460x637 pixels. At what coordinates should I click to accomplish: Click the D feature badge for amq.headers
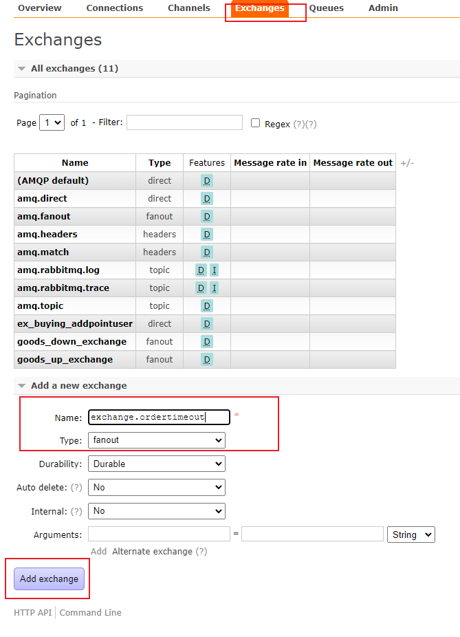(x=207, y=235)
